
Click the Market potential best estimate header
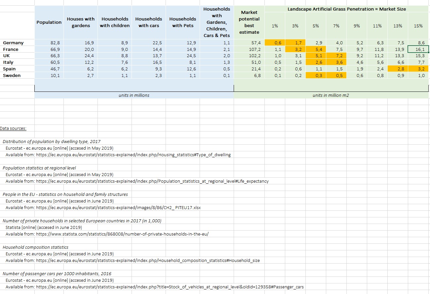[249, 22]
